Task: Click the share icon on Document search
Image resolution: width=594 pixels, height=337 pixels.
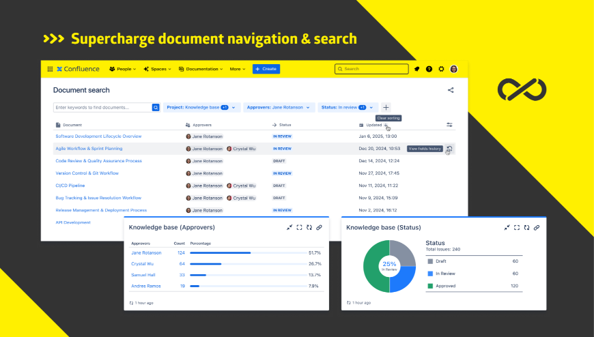Action: click(451, 90)
